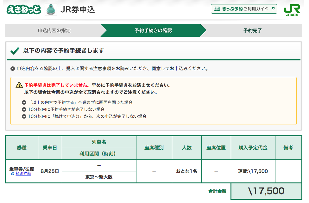Click the 購入予定代金 column header
The image size is (309, 203).
253,148
